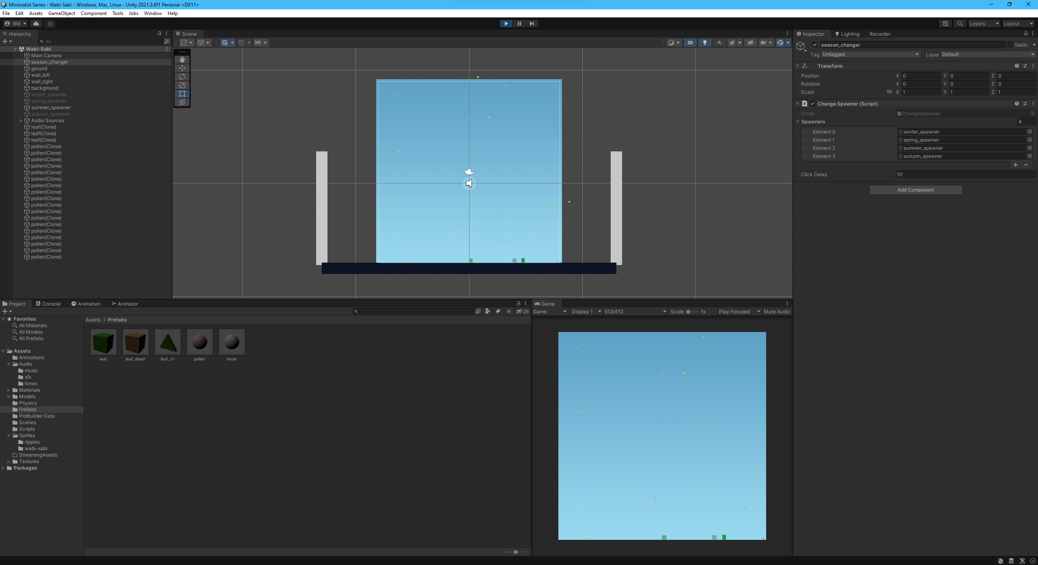Screen dimensions: 1038x565
Task: Select the Rect tool in Scene toolbar
Action: point(182,94)
